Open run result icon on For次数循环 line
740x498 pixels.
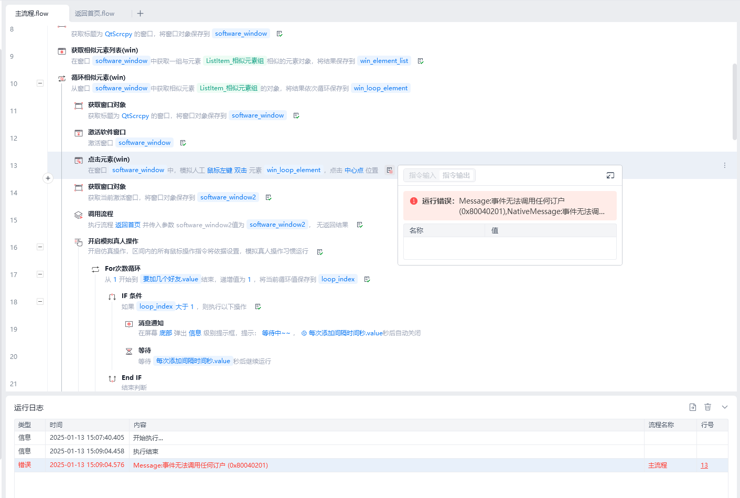tap(367, 279)
